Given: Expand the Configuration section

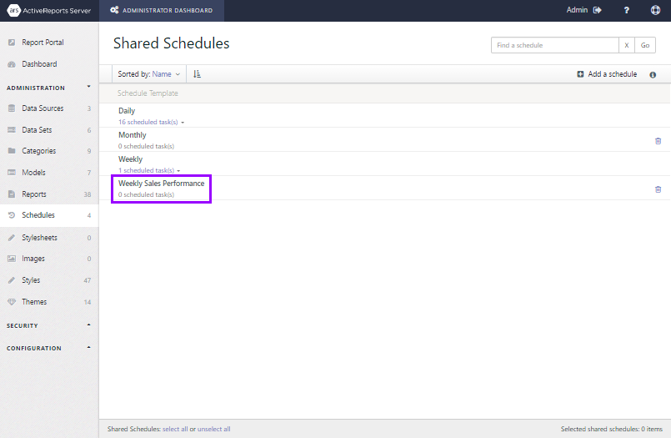Looking at the screenshot, I should tap(88, 348).
